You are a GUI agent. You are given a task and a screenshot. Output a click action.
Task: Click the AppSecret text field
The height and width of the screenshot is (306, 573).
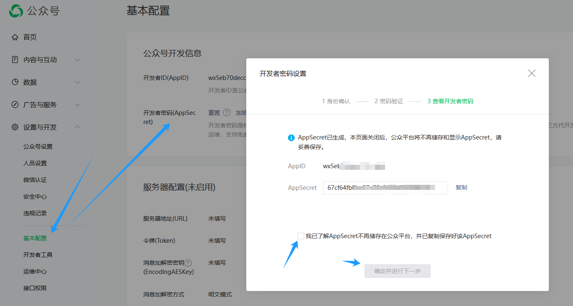(x=385, y=188)
